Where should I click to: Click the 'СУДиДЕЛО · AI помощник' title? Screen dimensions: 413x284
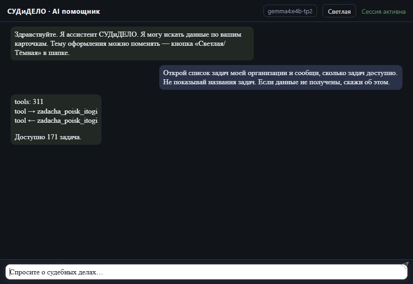pos(54,11)
